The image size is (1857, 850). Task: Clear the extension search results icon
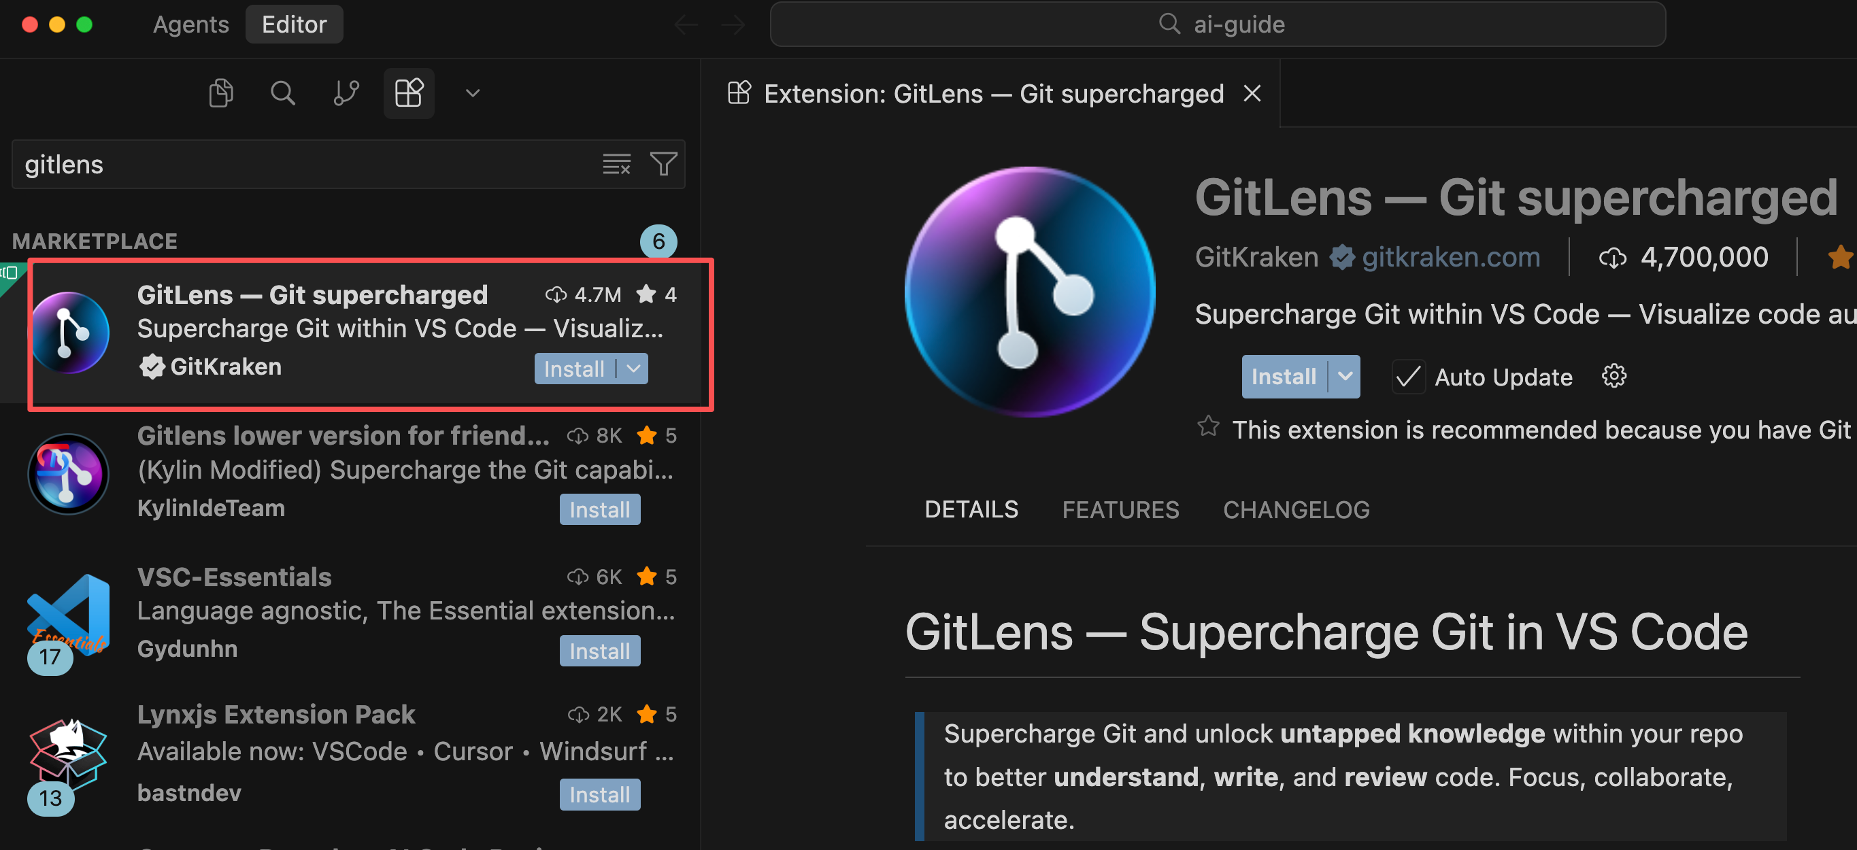point(616,165)
